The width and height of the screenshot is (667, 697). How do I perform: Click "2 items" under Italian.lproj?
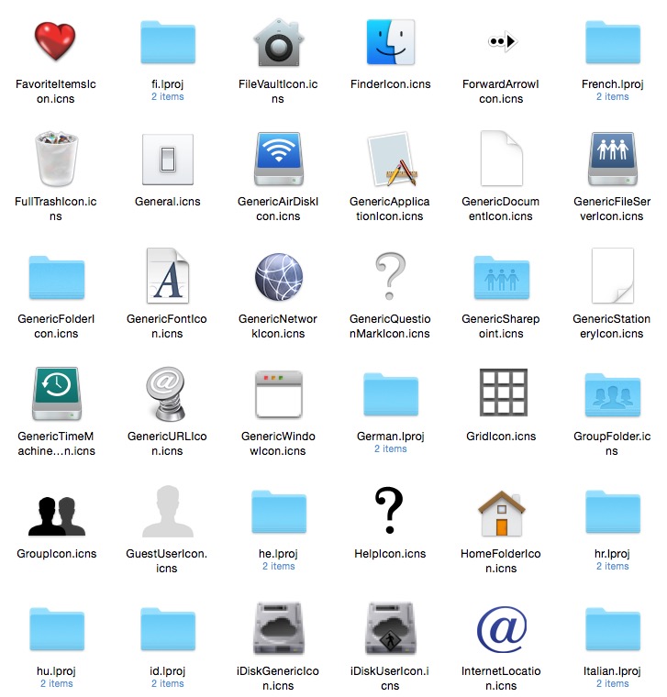coord(612,683)
